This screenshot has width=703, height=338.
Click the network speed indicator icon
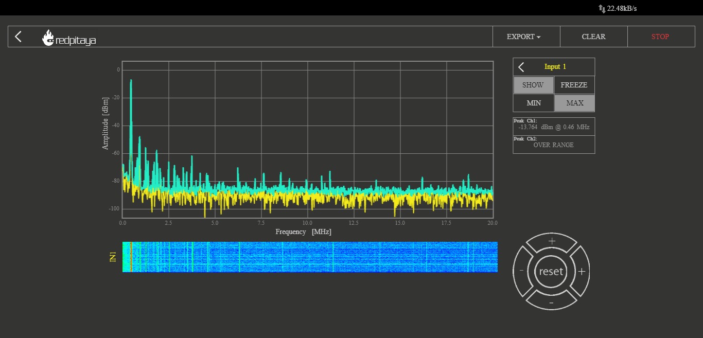point(602,8)
